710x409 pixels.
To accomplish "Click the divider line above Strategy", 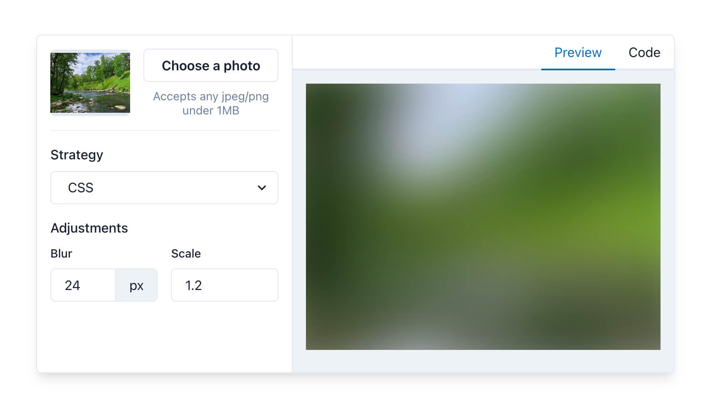I will [164, 131].
